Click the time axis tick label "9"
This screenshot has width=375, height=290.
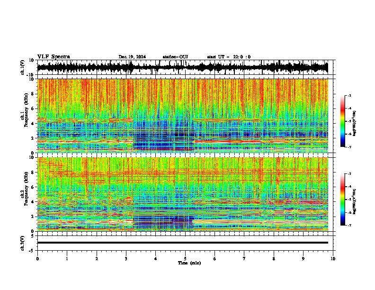(303, 259)
